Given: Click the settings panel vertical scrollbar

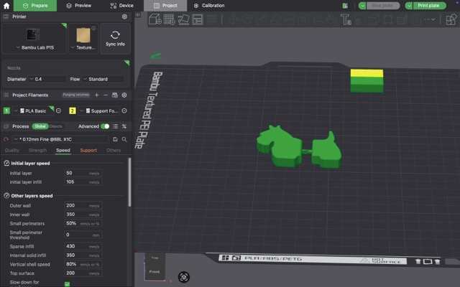Looking at the screenshot, I should click(129, 182).
